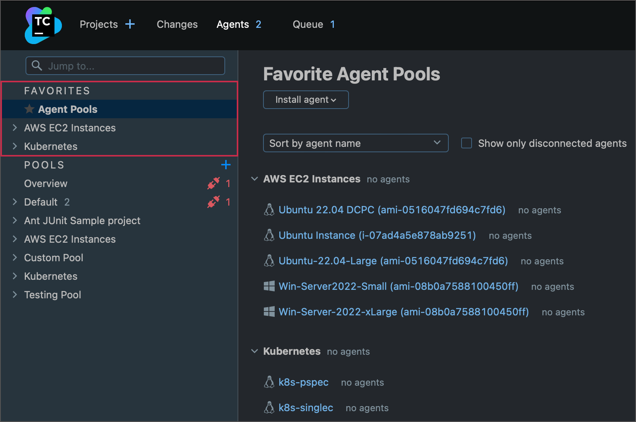Click the Install agent button
636x422 pixels.
click(x=306, y=99)
